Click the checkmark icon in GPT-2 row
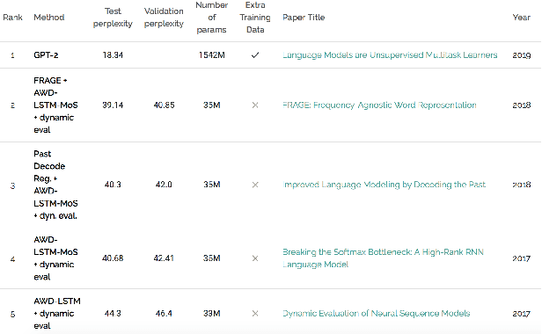The height and width of the screenshot is (334, 542). click(255, 55)
